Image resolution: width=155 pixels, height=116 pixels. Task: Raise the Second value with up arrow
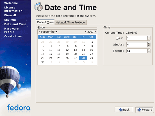[149, 50]
